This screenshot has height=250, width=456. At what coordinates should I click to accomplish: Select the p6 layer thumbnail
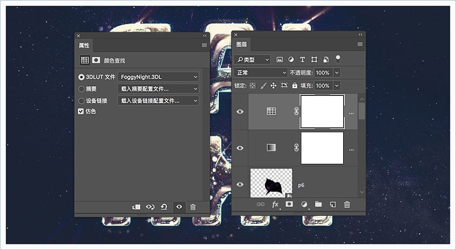coord(271,183)
